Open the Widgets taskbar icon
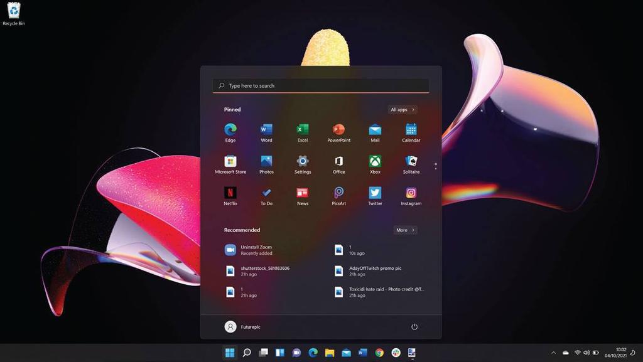The image size is (643, 362). (x=280, y=353)
